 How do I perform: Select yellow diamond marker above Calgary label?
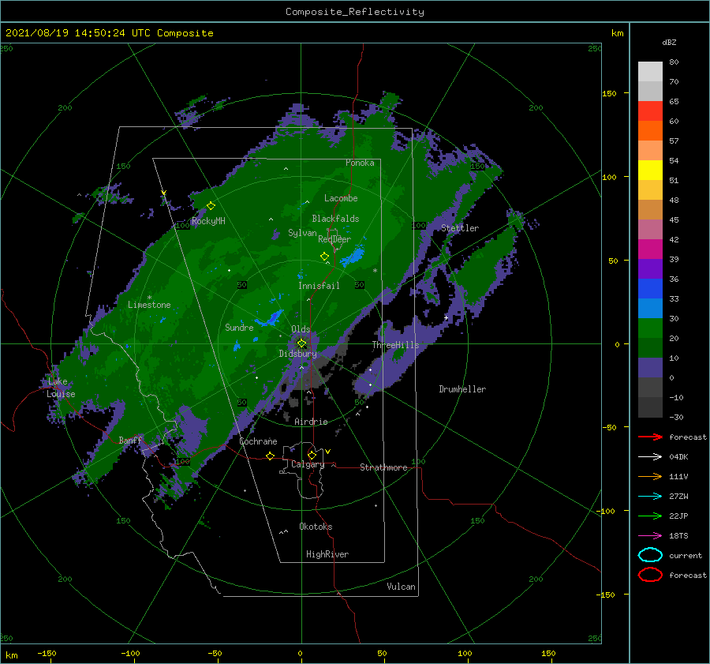(x=312, y=455)
